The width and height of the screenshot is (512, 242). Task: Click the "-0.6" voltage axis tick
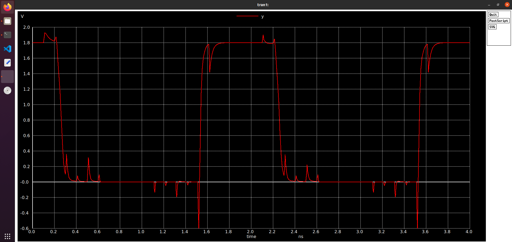coord(25,228)
